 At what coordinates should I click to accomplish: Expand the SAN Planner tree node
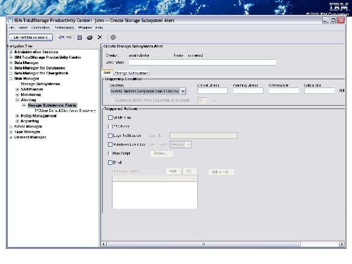pyautogui.click(x=18, y=89)
